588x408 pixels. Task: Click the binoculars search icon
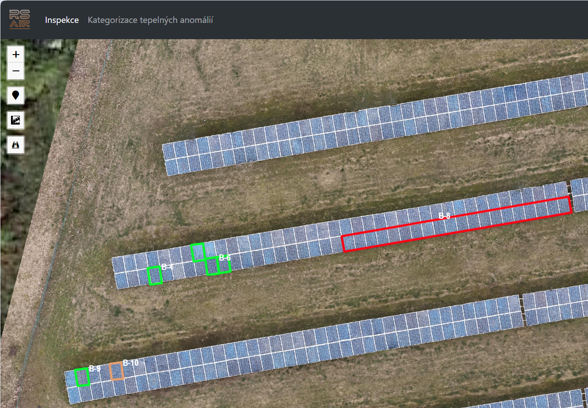coord(16,145)
